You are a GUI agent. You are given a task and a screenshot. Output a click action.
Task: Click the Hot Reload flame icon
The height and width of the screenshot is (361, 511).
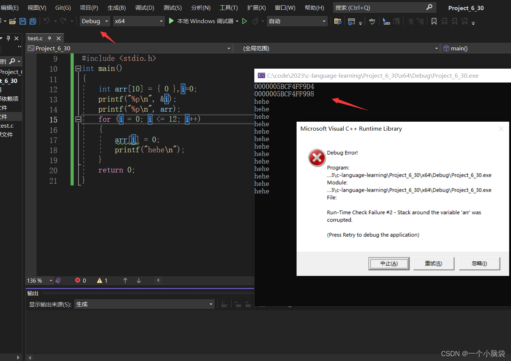[255, 21]
